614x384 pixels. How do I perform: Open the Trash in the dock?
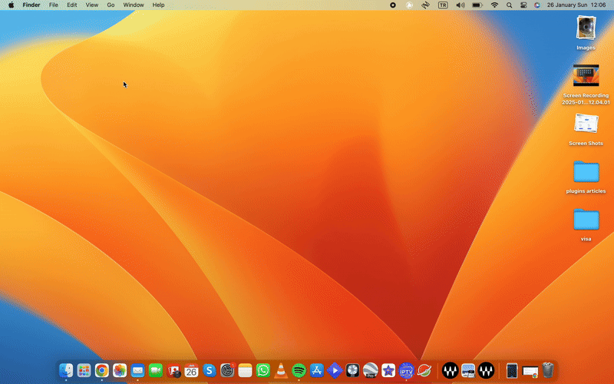click(x=548, y=371)
